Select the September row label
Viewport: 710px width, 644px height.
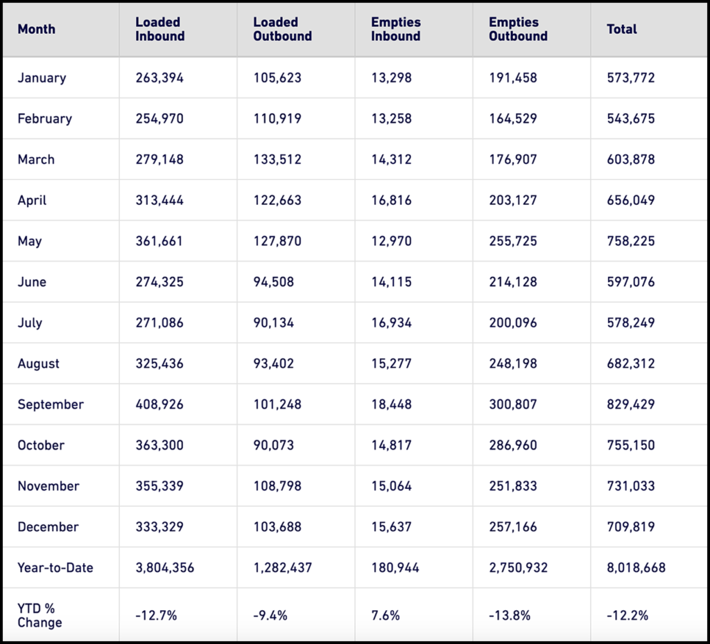pos(51,404)
